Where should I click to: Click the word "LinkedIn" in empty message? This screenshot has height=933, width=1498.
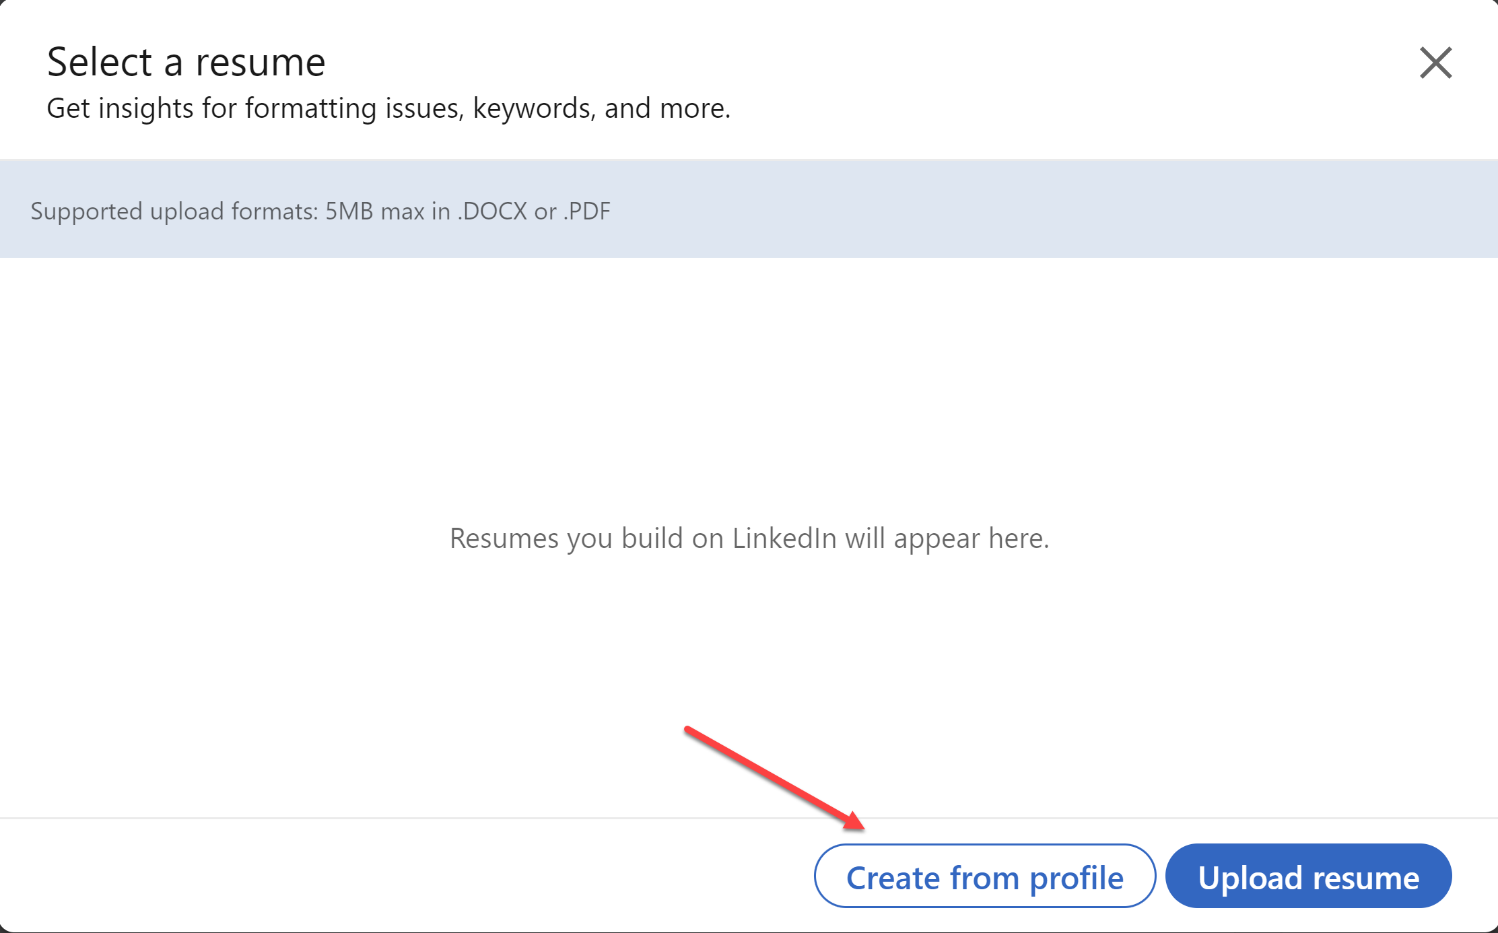tap(784, 538)
